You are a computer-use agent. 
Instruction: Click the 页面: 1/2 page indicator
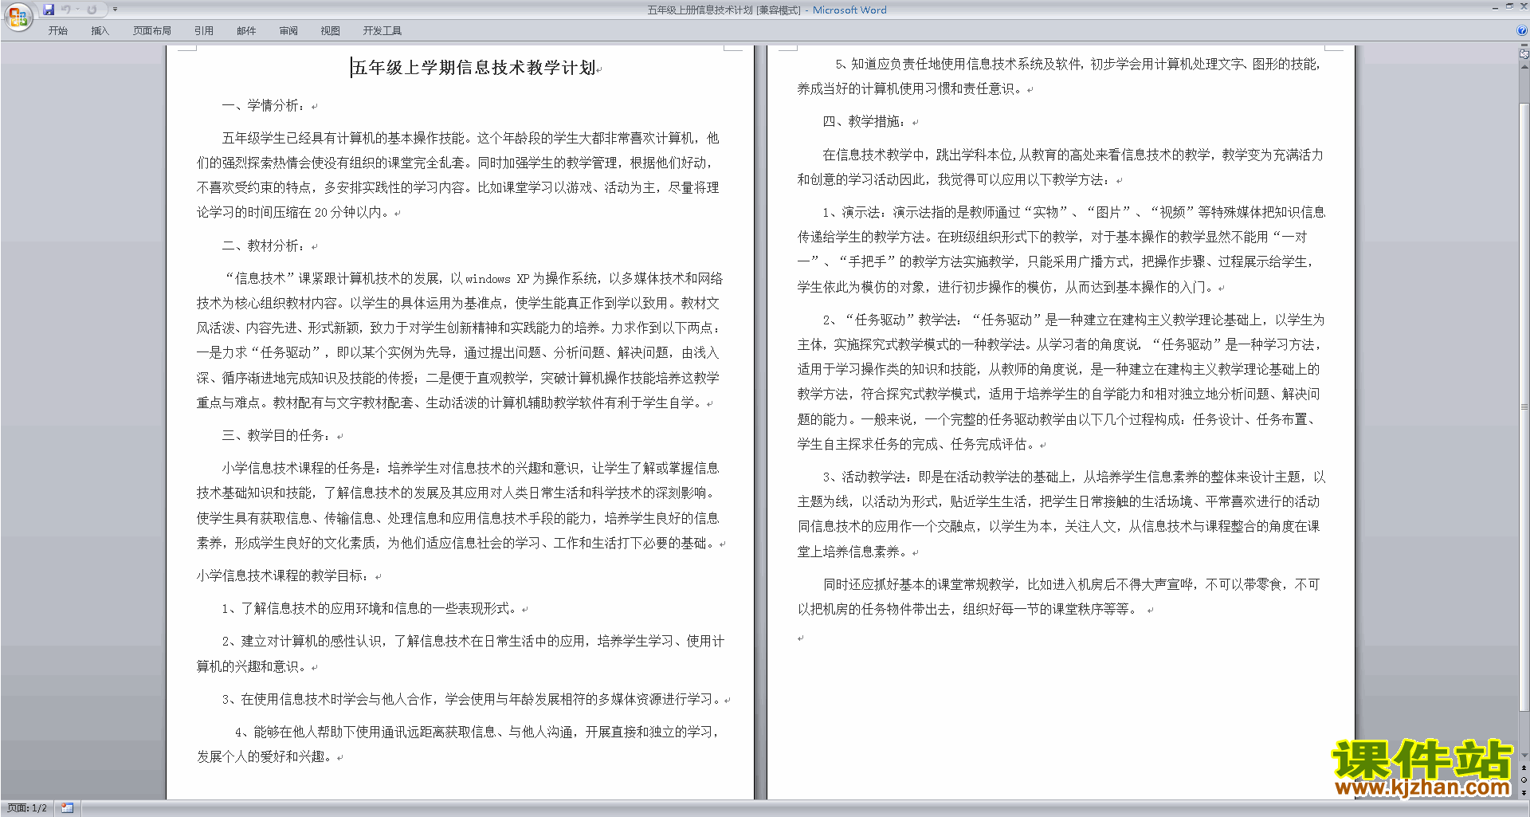tap(26, 808)
